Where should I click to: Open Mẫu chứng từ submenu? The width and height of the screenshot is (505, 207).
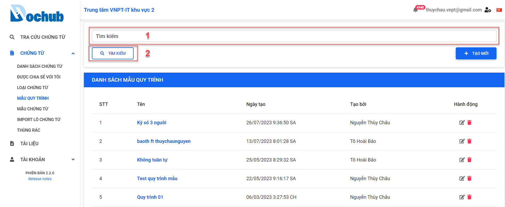(32, 109)
